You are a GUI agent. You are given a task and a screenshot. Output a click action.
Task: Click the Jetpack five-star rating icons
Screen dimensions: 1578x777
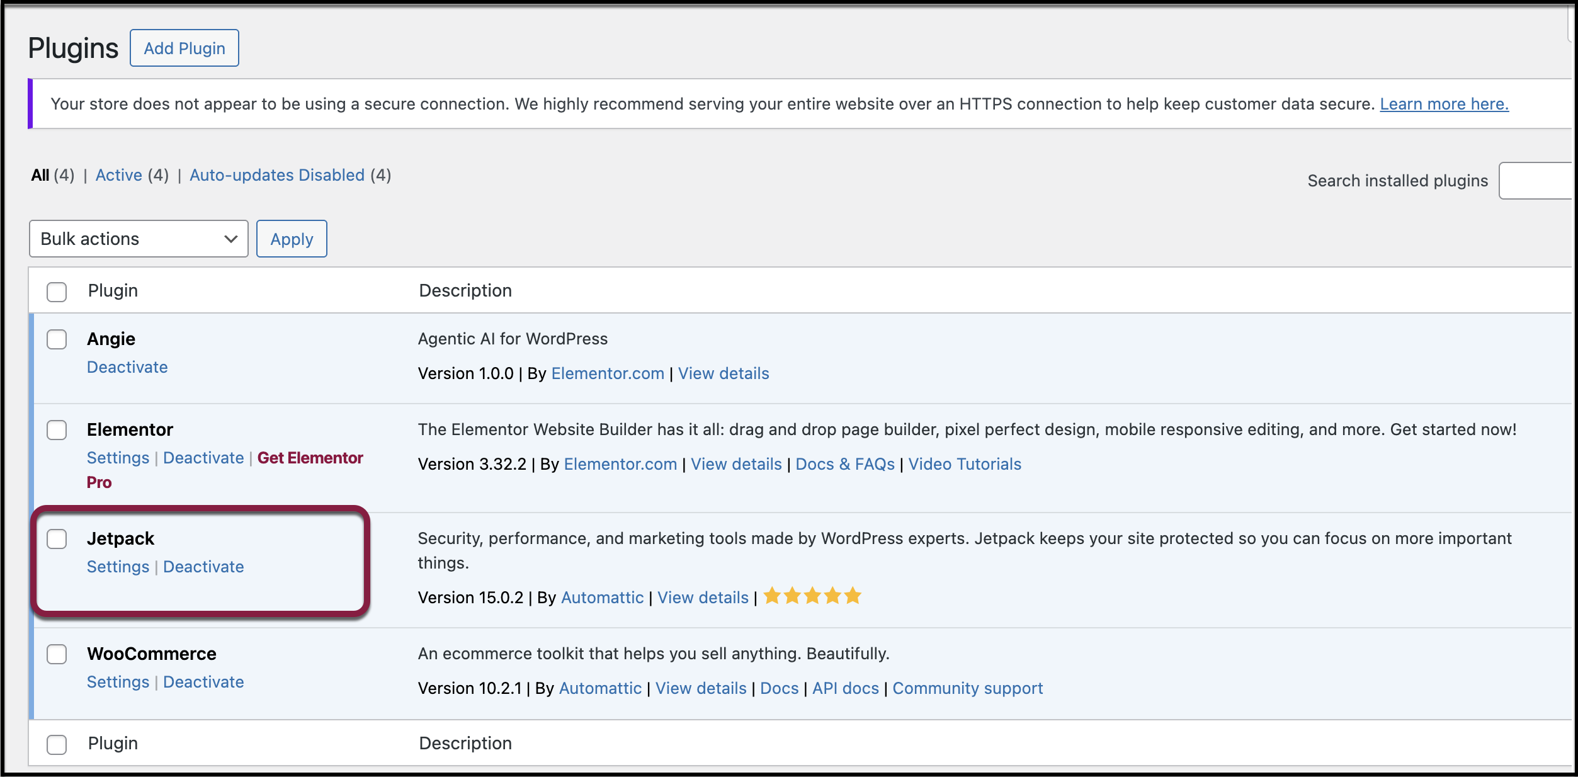click(812, 596)
